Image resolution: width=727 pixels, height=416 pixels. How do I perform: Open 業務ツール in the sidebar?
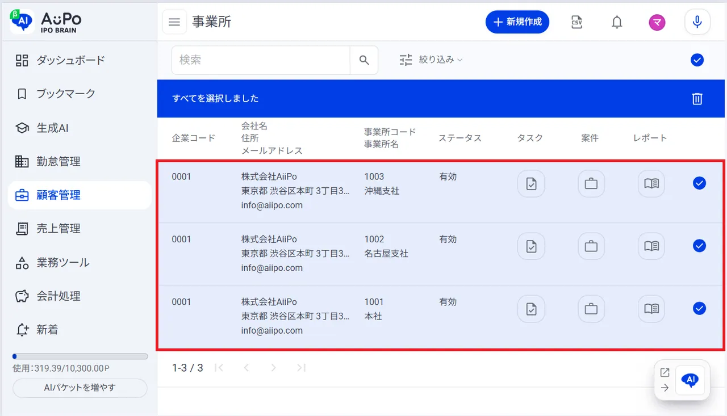(x=80, y=262)
